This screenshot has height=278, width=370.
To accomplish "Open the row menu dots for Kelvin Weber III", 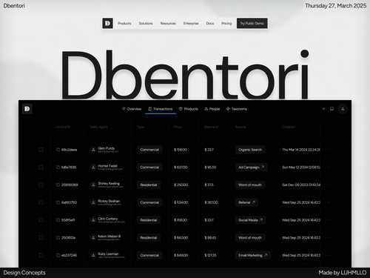I will coord(329,237).
